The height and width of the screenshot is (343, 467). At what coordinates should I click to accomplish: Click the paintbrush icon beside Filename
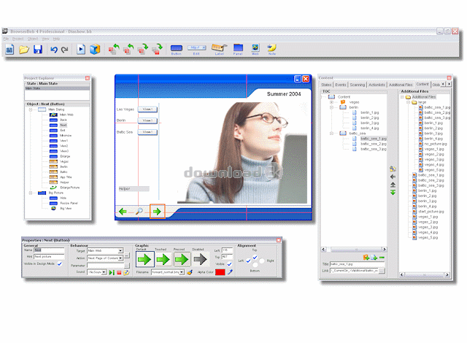coord(190,272)
